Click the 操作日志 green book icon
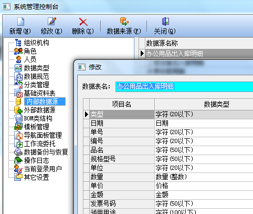This screenshot has height=214, width=253. tap(18, 160)
